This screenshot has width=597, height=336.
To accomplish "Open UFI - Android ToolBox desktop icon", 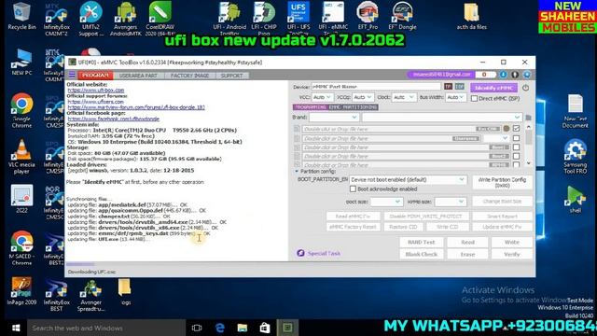I will coord(229,19).
